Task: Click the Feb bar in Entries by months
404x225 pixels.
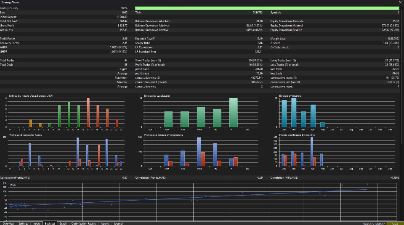Action: tap(294, 113)
